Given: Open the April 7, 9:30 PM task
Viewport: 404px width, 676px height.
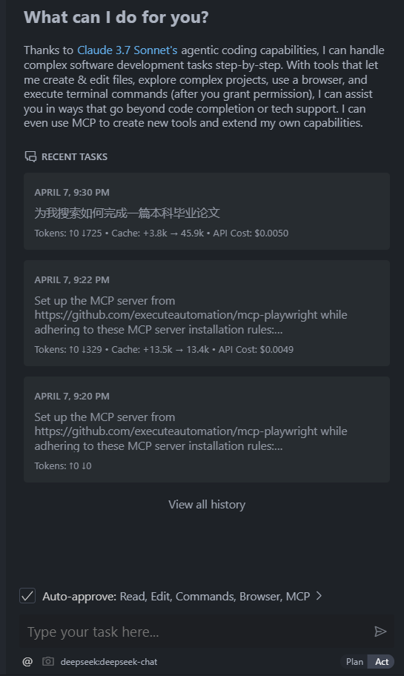Looking at the screenshot, I should (207, 211).
